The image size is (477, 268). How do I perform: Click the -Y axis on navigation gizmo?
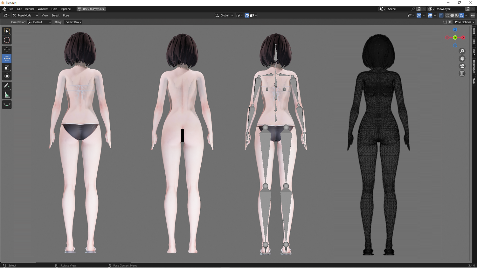click(455, 37)
